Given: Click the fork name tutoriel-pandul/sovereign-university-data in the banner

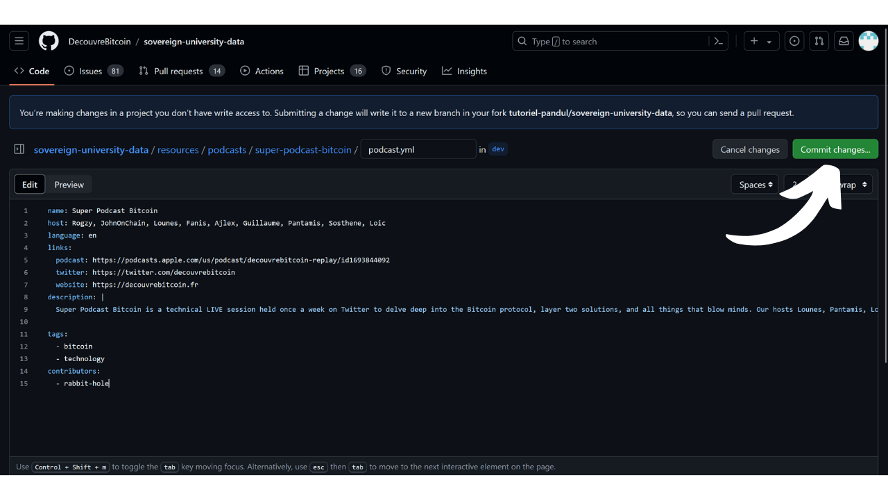Looking at the screenshot, I should pos(590,112).
